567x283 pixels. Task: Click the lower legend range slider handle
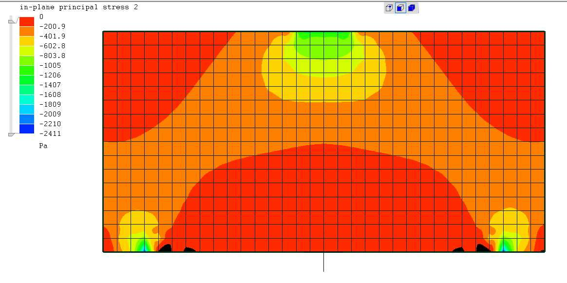pyautogui.click(x=12, y=134)
